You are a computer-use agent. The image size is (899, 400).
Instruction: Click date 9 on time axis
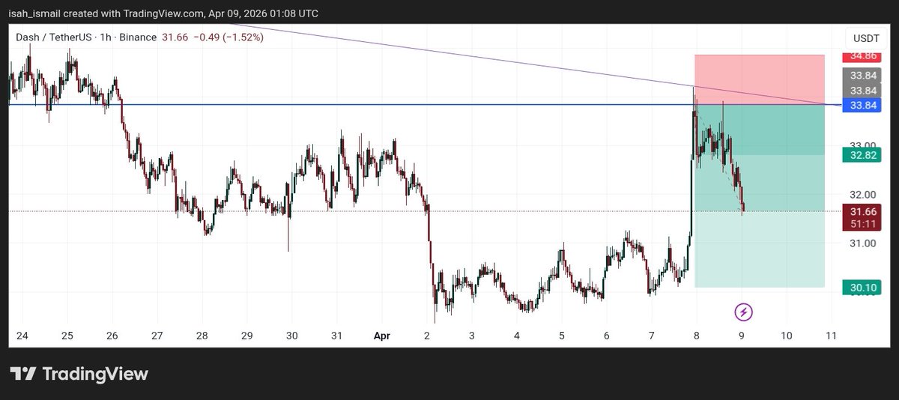[x=742, y=336]
